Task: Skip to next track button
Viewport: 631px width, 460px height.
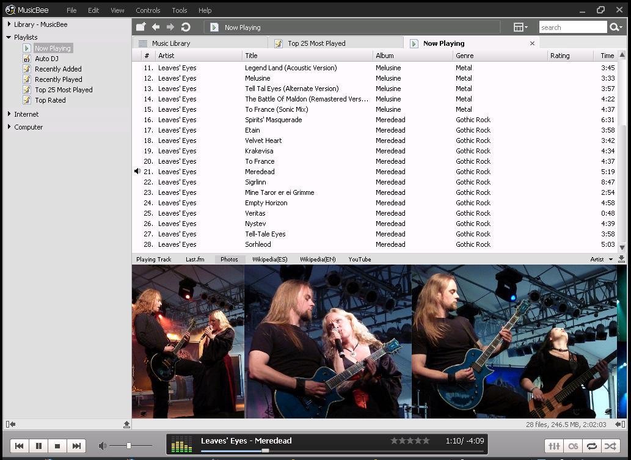Action: (76, 445)
